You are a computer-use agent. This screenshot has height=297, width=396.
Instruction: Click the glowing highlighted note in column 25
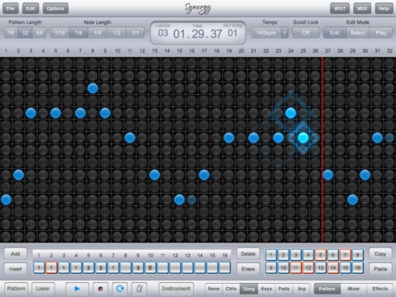[x=303, y=138]
